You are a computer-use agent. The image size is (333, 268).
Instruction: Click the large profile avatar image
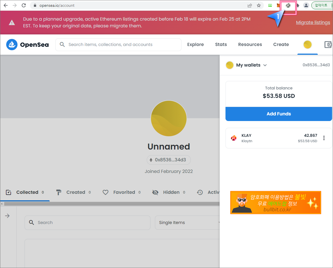(169, 118)
